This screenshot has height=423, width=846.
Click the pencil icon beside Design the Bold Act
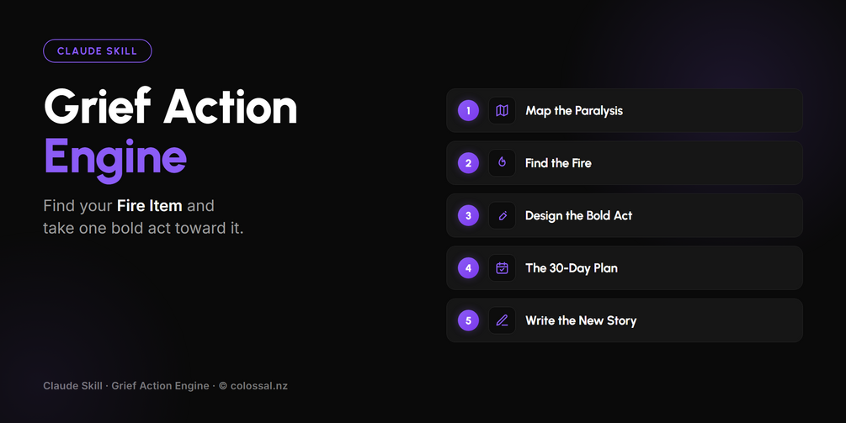click(x=502, y=215)
